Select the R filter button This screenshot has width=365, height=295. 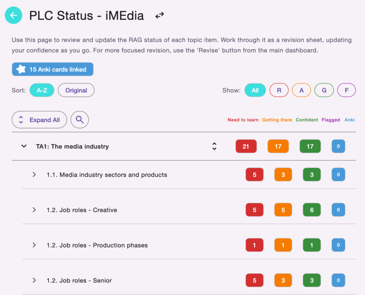279,90
